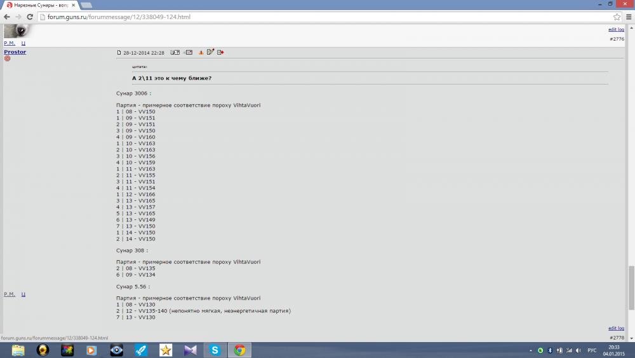This screenshot has width=635, height=358.
Task: Click the back arrow in Chrome's toolbar
Action: 7,17
